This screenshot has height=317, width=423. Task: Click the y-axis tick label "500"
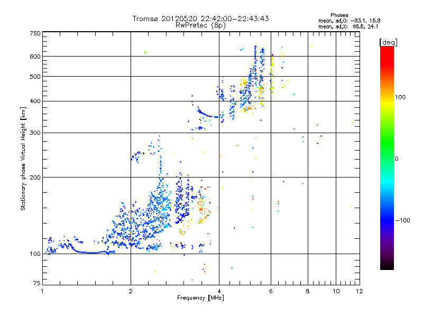(x=35, y=77)
